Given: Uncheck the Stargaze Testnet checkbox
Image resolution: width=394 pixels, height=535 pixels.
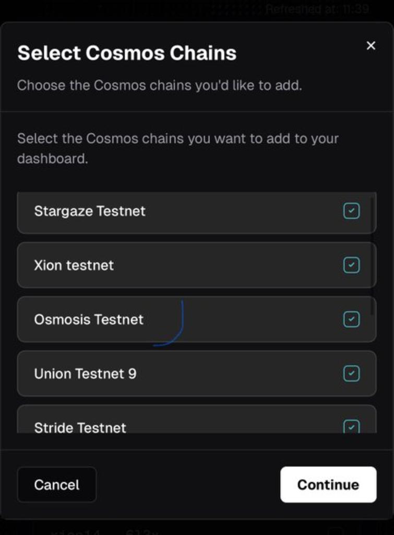Looking at the screenshot, I should [x=351, y=211].
